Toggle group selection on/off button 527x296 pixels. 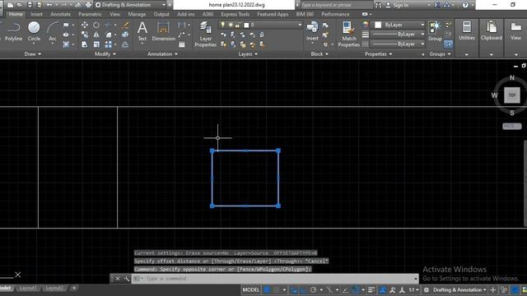(448, 44)
